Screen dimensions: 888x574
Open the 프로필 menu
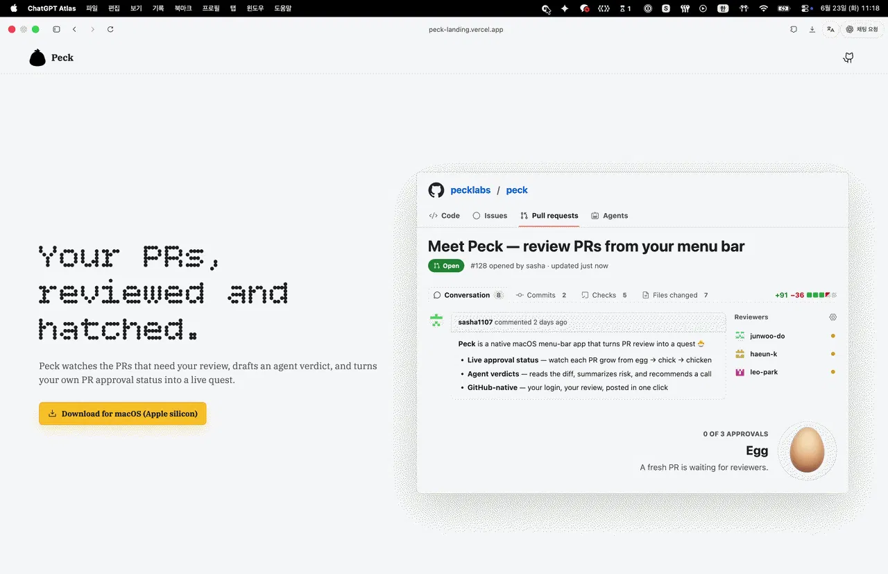click(x=211, y=8)
